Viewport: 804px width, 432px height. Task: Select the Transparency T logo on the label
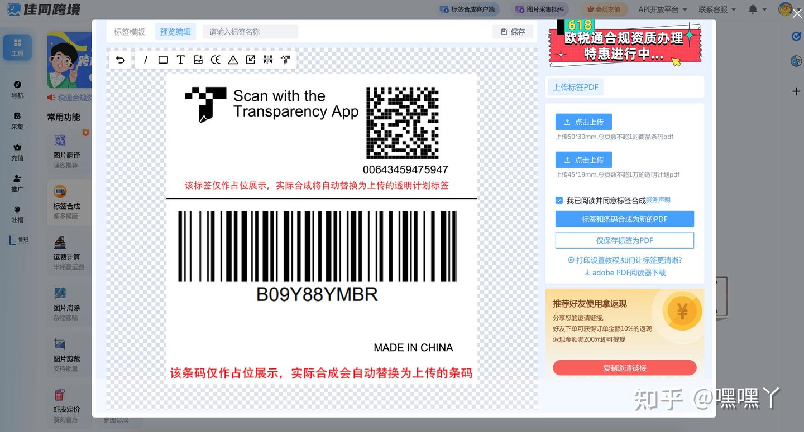(x=205, y=104)
